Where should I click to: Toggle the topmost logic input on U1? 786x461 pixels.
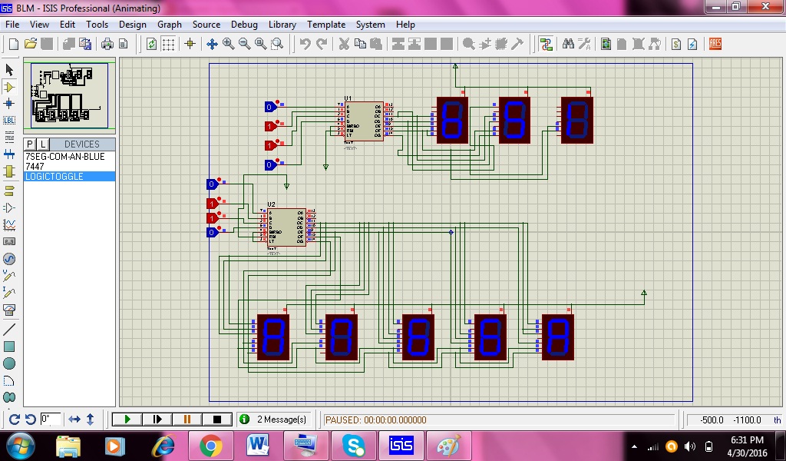tap(269, 107)
